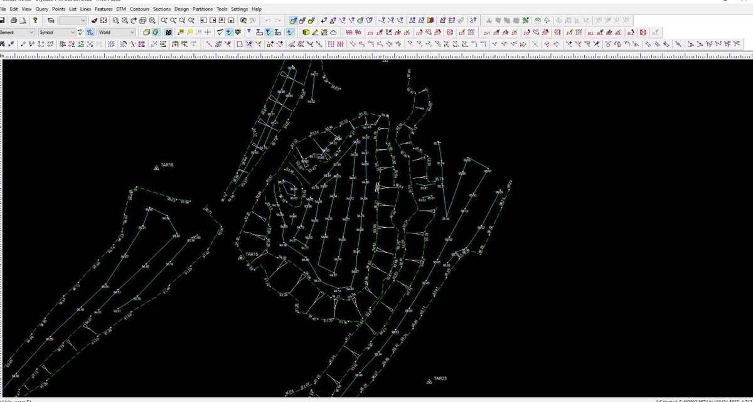Click the red paintbrush icon

[x=95, y=20]
